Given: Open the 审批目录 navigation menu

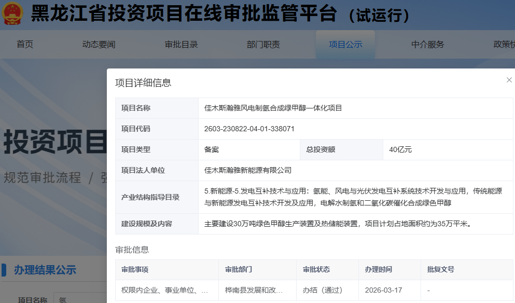Looking at the screenshot, I should click(180, 45).
